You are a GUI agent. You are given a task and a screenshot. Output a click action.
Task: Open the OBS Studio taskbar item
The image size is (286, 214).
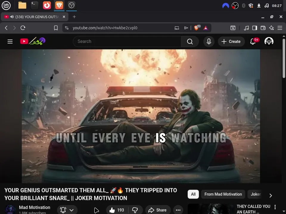71,5
